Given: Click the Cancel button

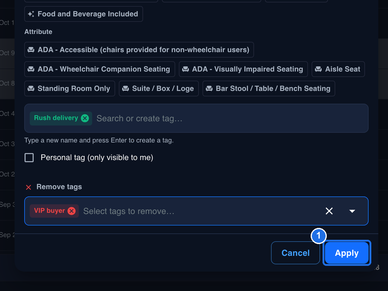Looking at the screenshot, I should [295, 253].
